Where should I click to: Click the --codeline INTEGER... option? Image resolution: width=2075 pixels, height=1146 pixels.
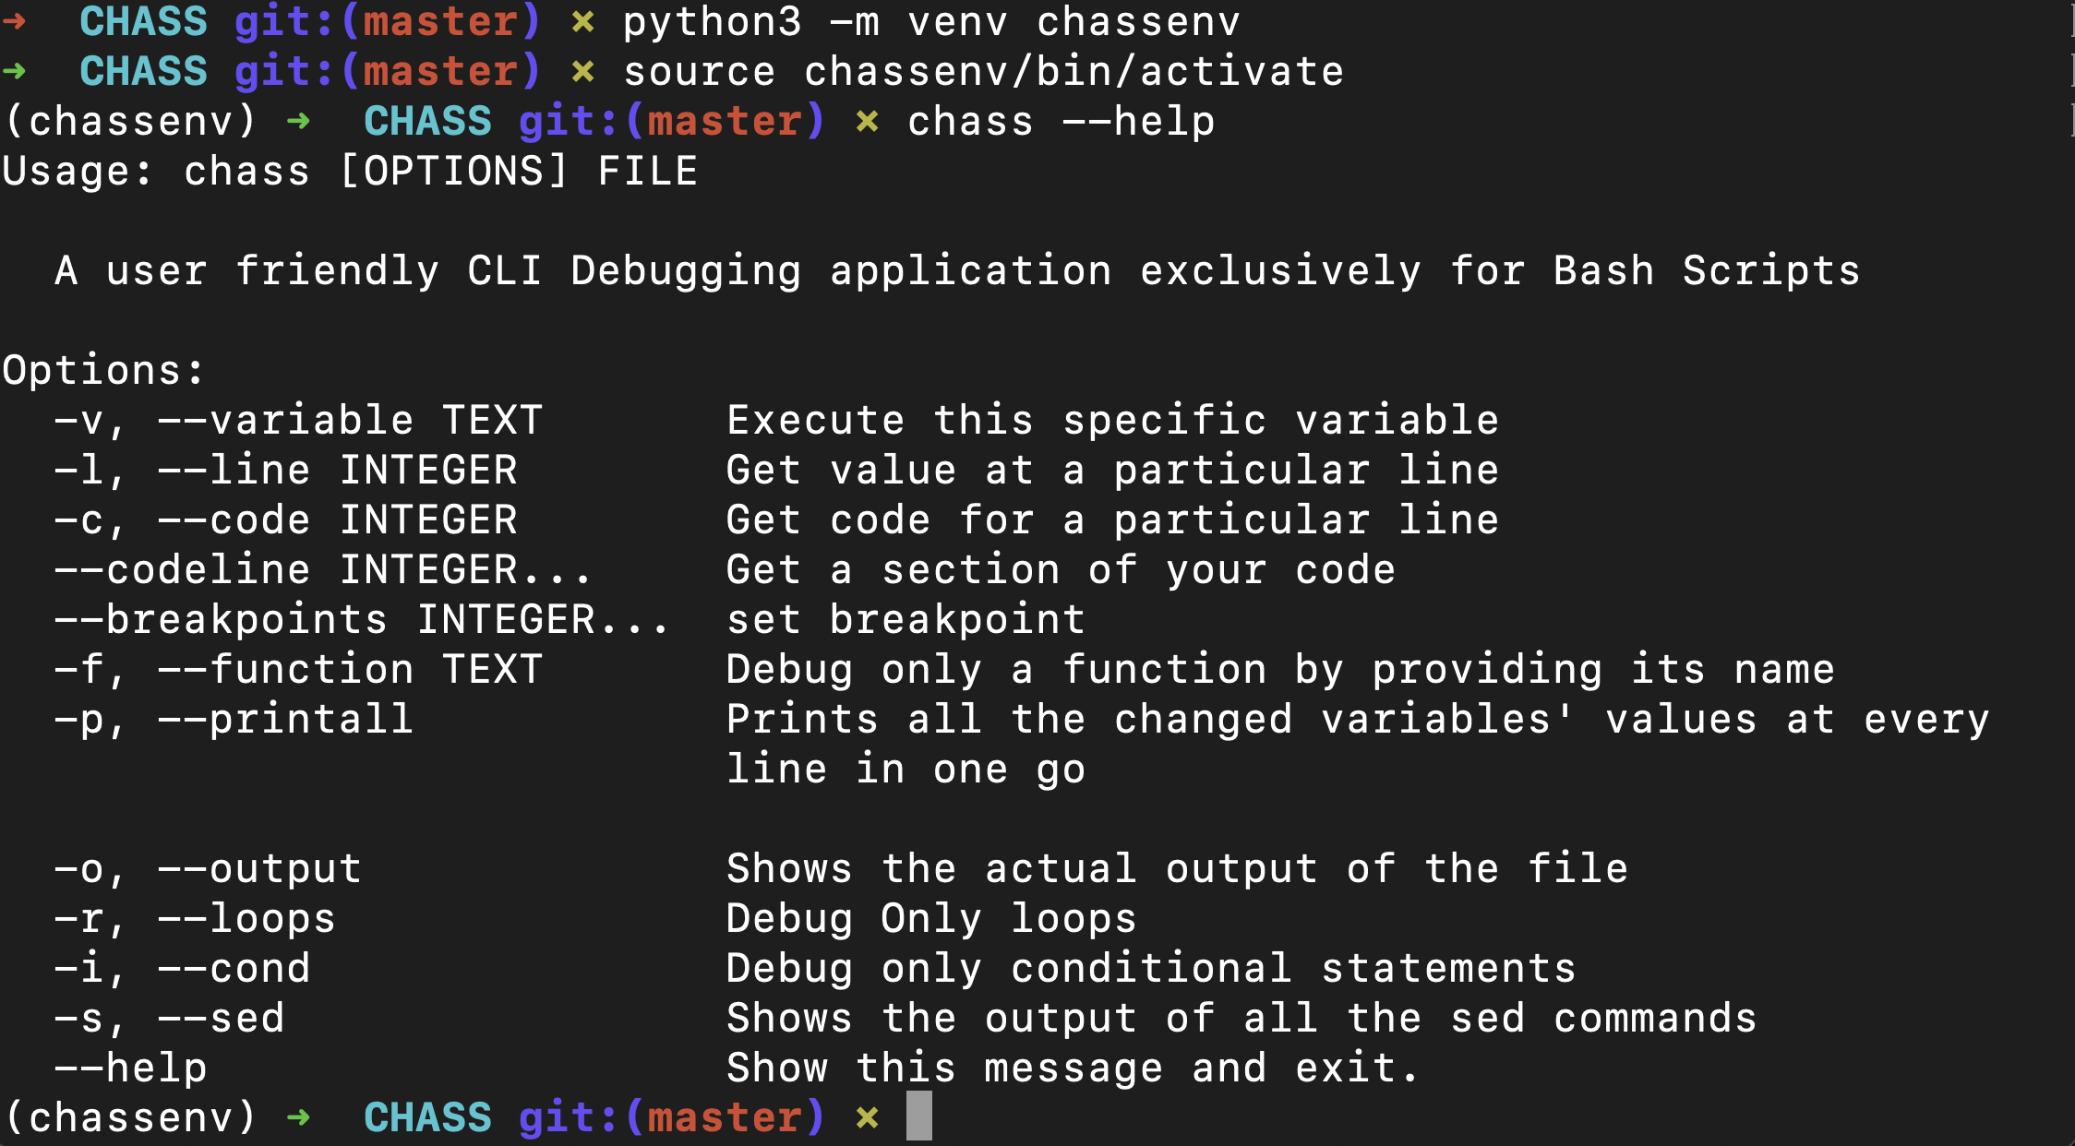coord(323,570)
